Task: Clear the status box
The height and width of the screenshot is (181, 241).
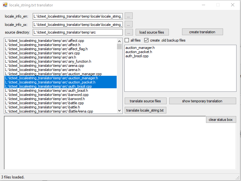Action: pyautogui.click(x=221, y=120)
